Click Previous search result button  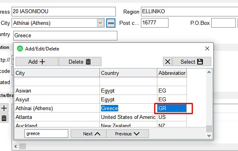point(127,134)
